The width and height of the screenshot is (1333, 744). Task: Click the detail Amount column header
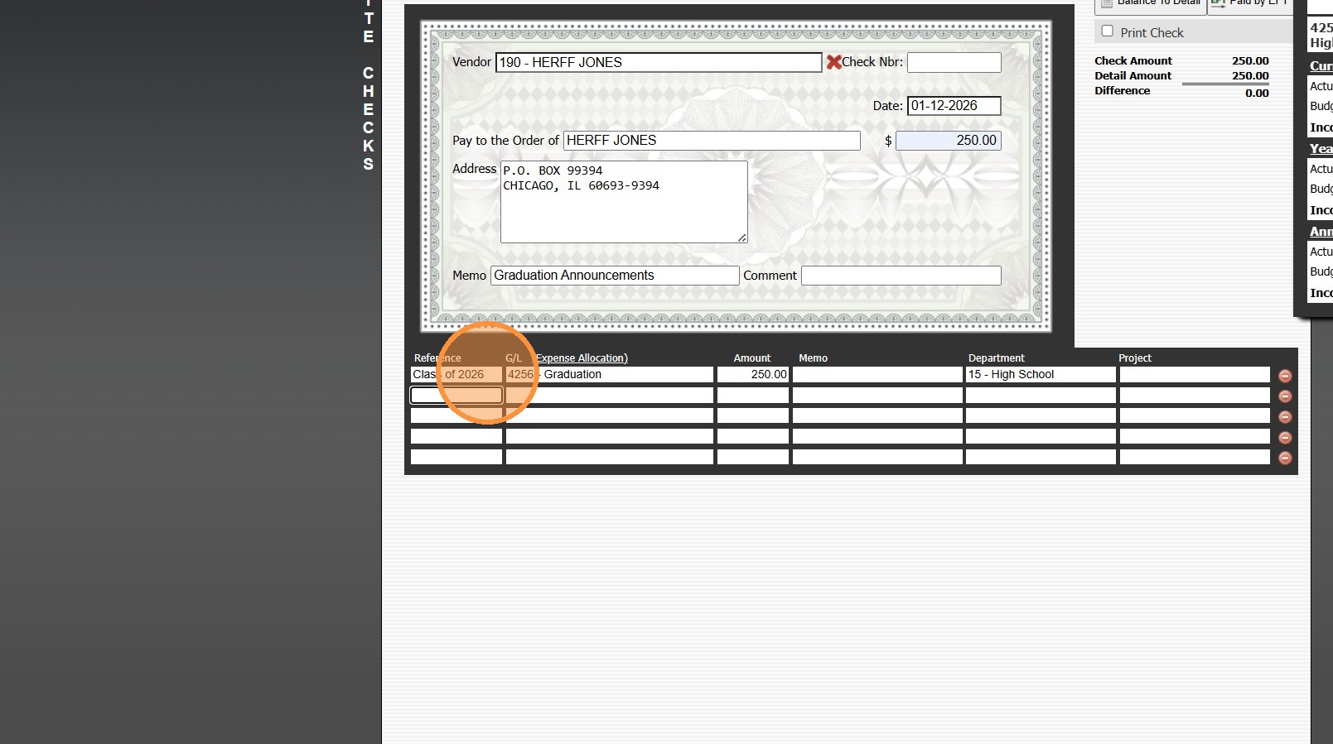coord(752,358)
